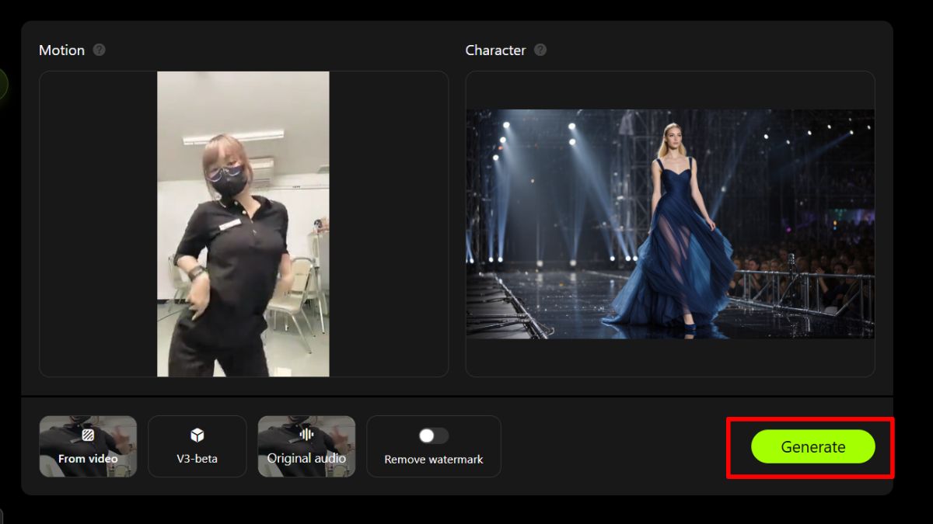This screenshot has height=524, width=933.
Task: Click the Generate button
Action: point(813,447)
